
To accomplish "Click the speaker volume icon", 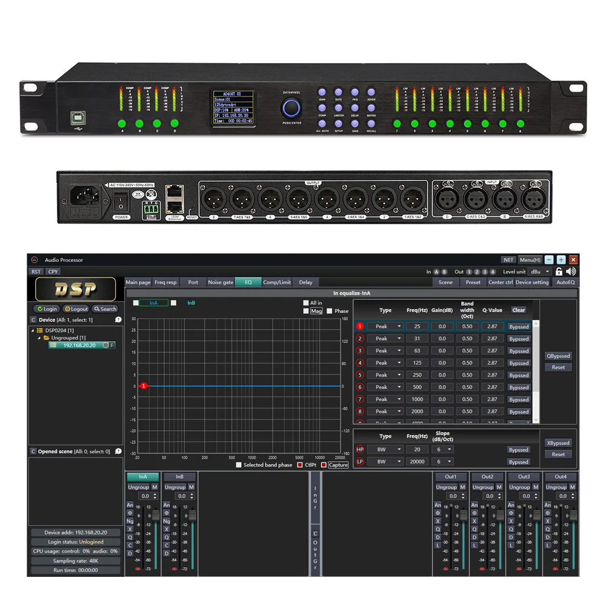I will (x=571, y=271).
